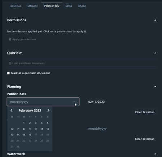Toggle the Publish date calendar arrow
Image resolution: width=162 pixels, height=157 pixels.
point(74,102)
